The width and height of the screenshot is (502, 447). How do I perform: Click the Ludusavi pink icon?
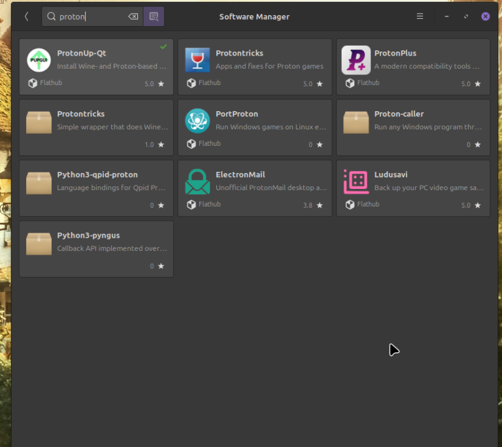point(356,182)
